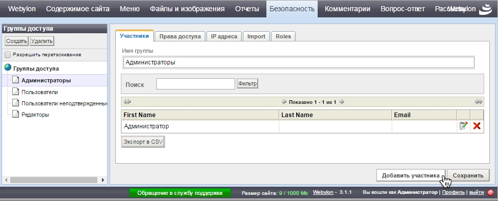Click the globe icon beside Группы доступа
The width and height of the screenshot is (498, 201).
pyautogui.click(x=8, y=68)
